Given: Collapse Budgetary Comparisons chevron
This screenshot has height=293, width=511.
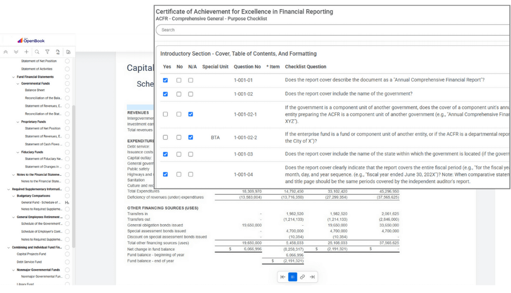Looking at the screenshot, I should pyautogui.click(x=13, y=196).
